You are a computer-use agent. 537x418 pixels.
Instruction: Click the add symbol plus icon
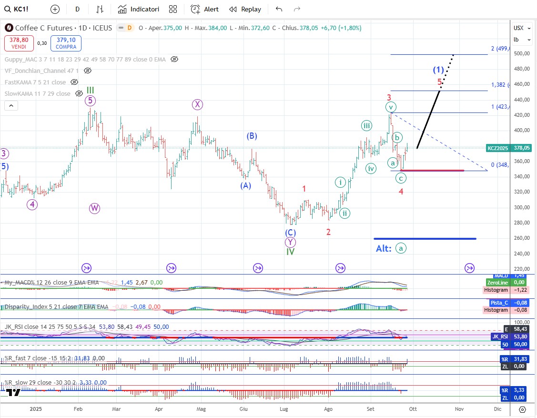click(55, 9)
